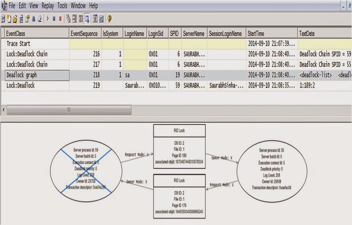Launch Database Engine Tuning Advisor icon

tap(95, 19)
